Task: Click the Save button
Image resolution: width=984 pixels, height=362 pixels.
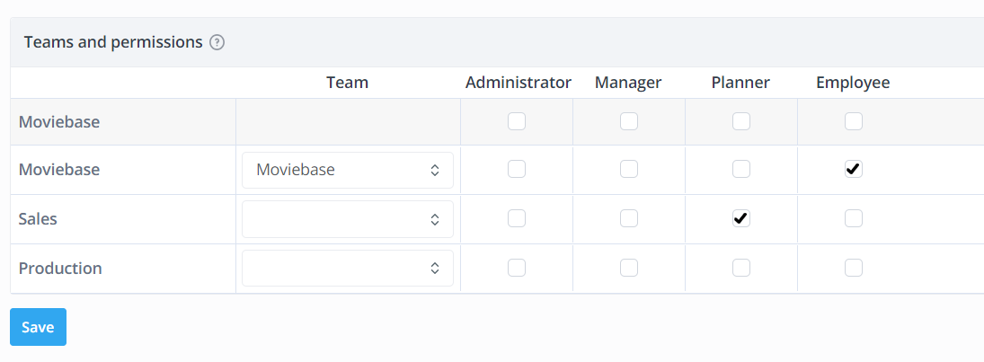Action: pyautogui.click(x=38, y=327)
